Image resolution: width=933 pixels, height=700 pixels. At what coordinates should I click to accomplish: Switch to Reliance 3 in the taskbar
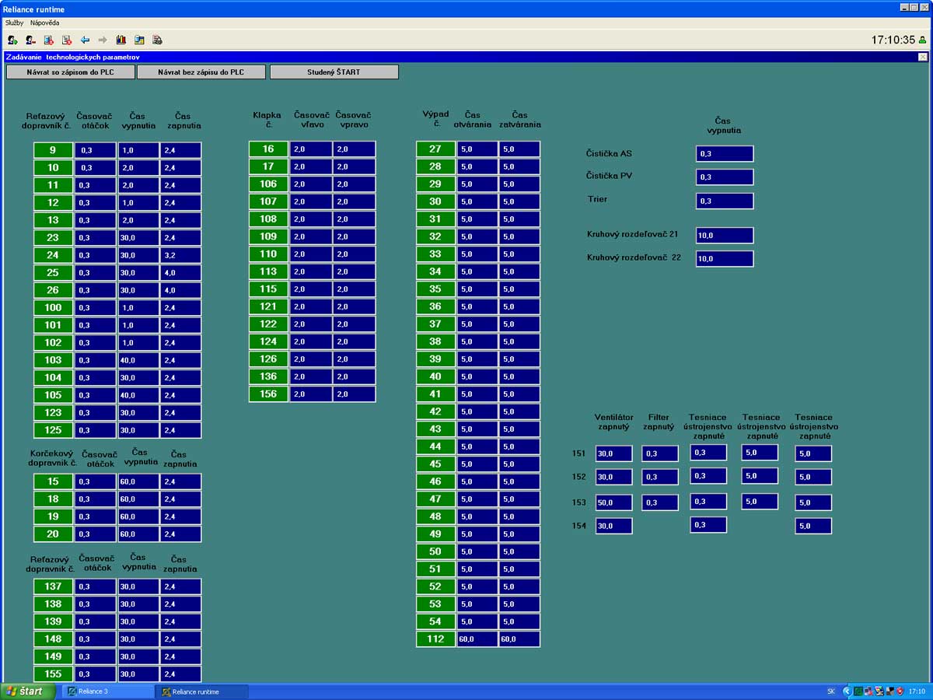[109, 691]
